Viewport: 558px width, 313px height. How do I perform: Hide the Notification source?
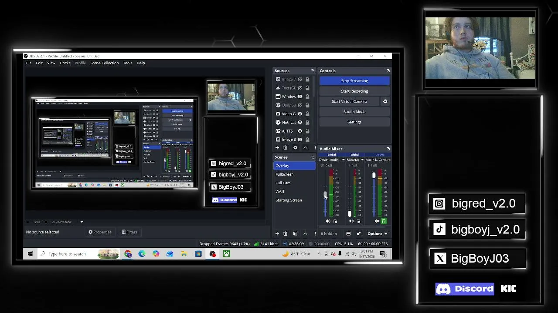pos(300,123)
